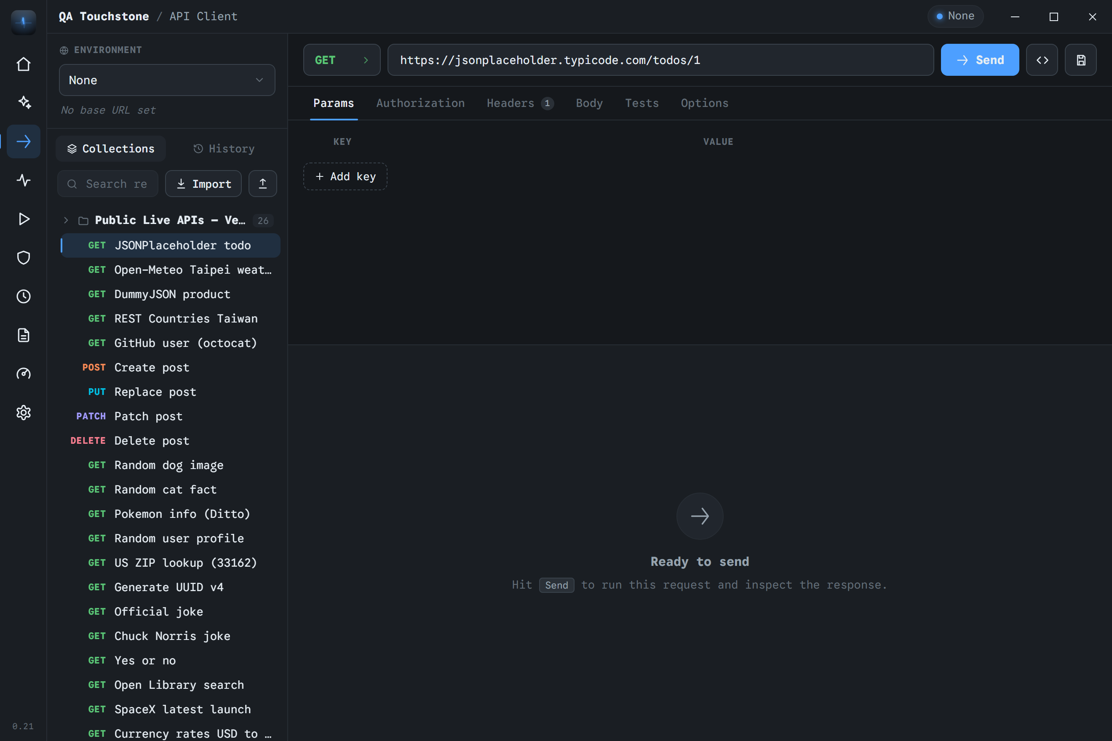Select the Collections tab
The width and height of the screenshot is (1112, 741).
coord(111,148)
